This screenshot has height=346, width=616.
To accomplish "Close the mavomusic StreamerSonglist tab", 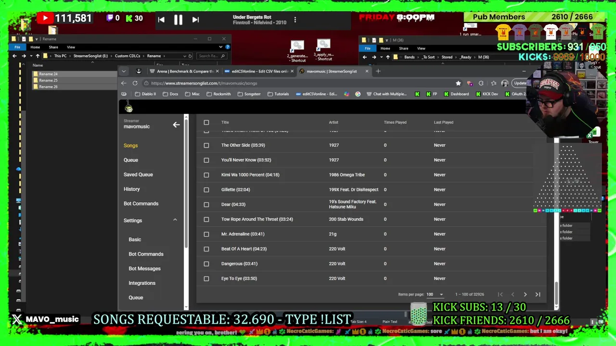I will pos(367,71).
